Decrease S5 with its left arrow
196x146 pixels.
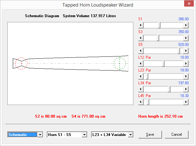(x=141, y=51)
